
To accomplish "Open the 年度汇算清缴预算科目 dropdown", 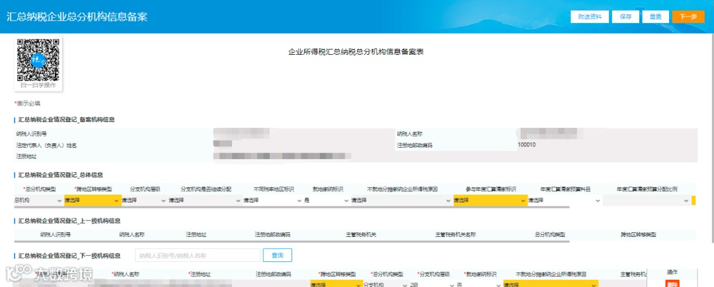I will click(x=565, y=201).
